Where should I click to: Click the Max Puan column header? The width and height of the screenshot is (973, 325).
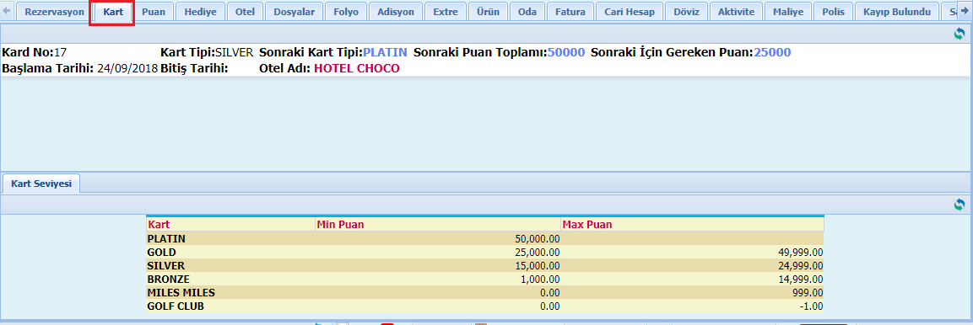pyautogui.click(x=693, y=224)
